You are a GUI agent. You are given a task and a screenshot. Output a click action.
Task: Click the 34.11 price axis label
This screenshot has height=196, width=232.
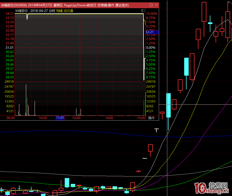pyautogui.click(x=10, y=14)
